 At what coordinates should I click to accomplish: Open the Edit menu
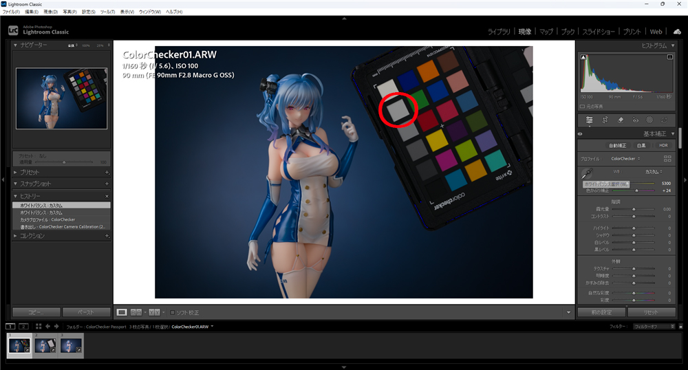(x=32, y=12)
